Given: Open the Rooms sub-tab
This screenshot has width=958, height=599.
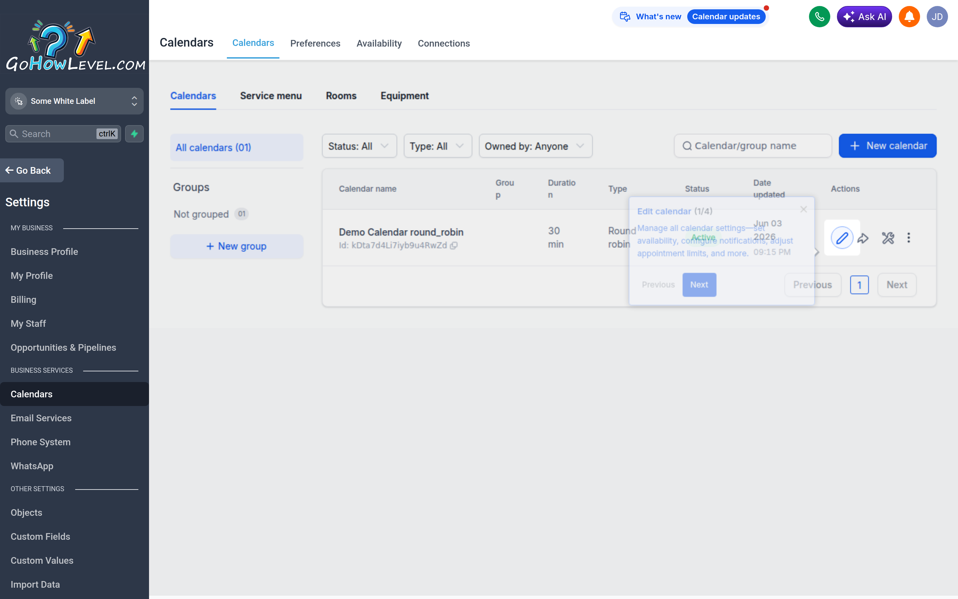Looking at the screenshot, I should click(341, 96).
